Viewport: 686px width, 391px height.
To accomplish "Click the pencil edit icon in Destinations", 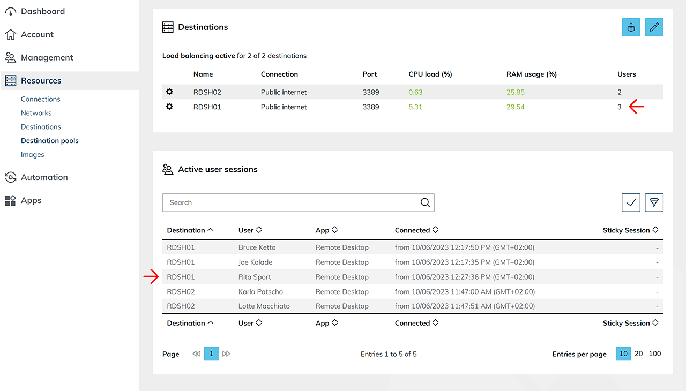I will tap(654, 27).
